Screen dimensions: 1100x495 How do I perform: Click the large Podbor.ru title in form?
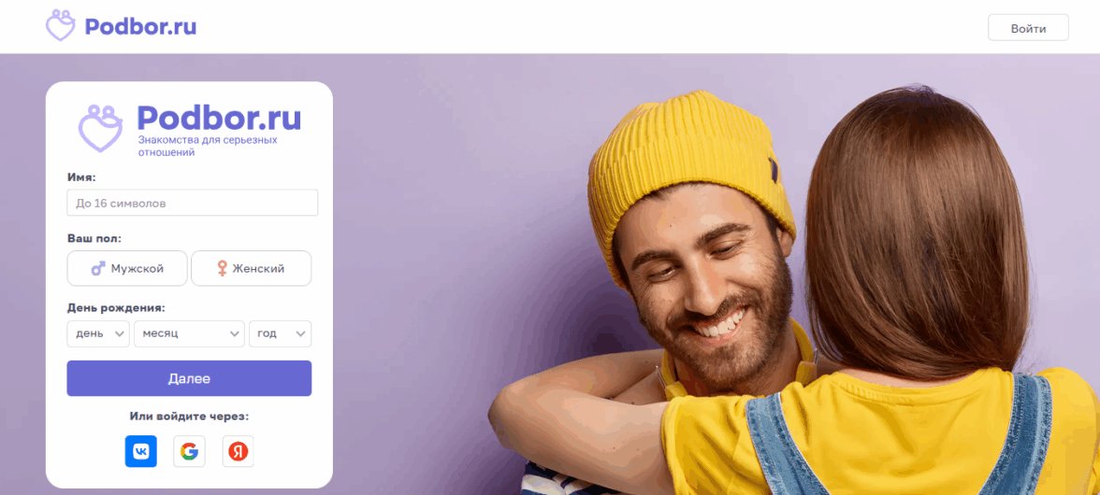point(219,118)
